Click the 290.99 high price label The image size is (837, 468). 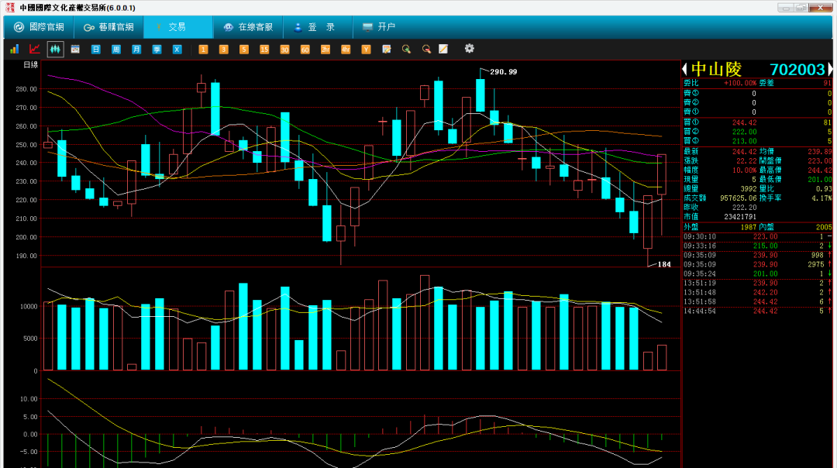coord(504,71)
